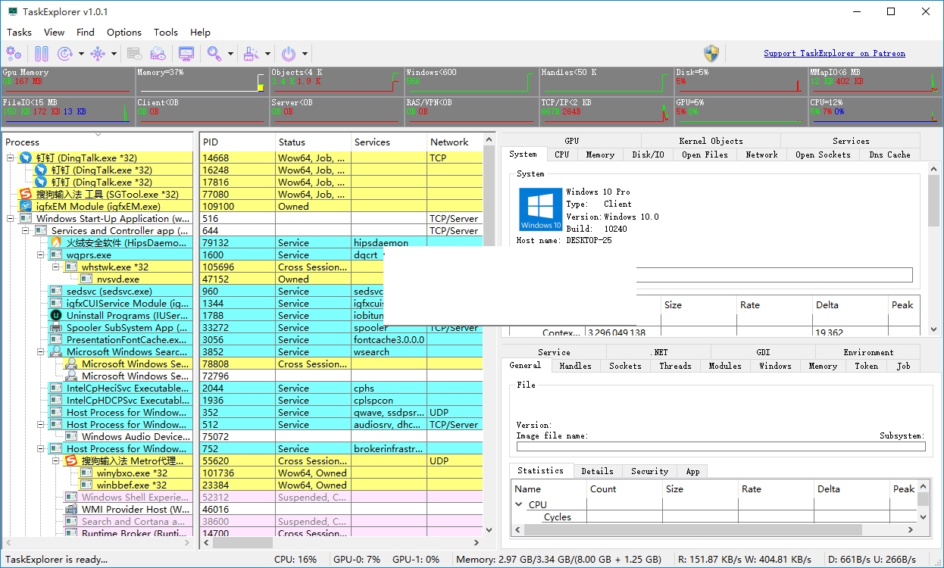Collapse the CPU row in Statistics
The height and width of the screenshot is (568, 944).
point(519,504)
